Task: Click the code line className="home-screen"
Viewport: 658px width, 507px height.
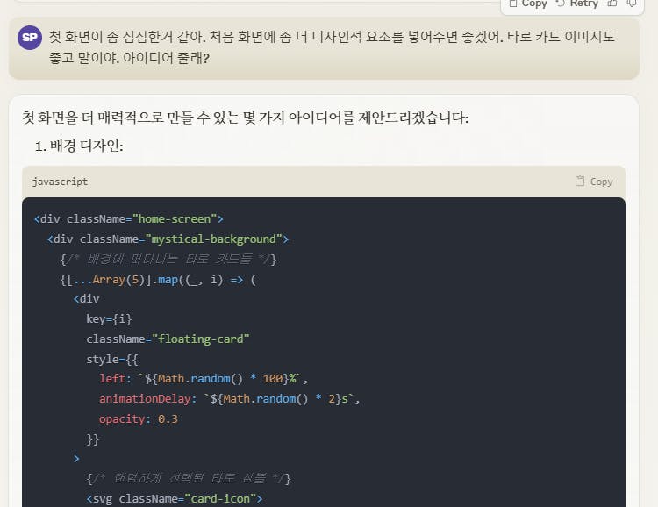Action: [129, 218]
